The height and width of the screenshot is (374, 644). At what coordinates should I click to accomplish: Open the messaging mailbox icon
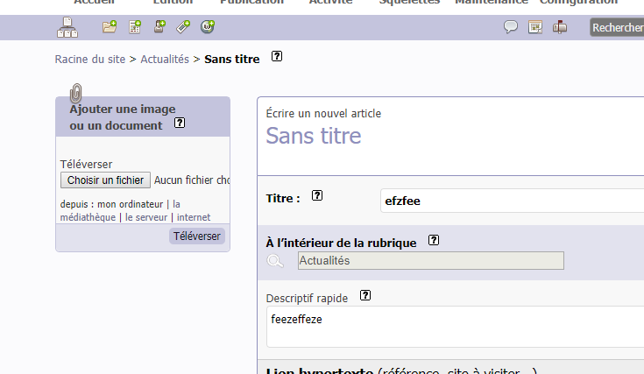[560, 27]
